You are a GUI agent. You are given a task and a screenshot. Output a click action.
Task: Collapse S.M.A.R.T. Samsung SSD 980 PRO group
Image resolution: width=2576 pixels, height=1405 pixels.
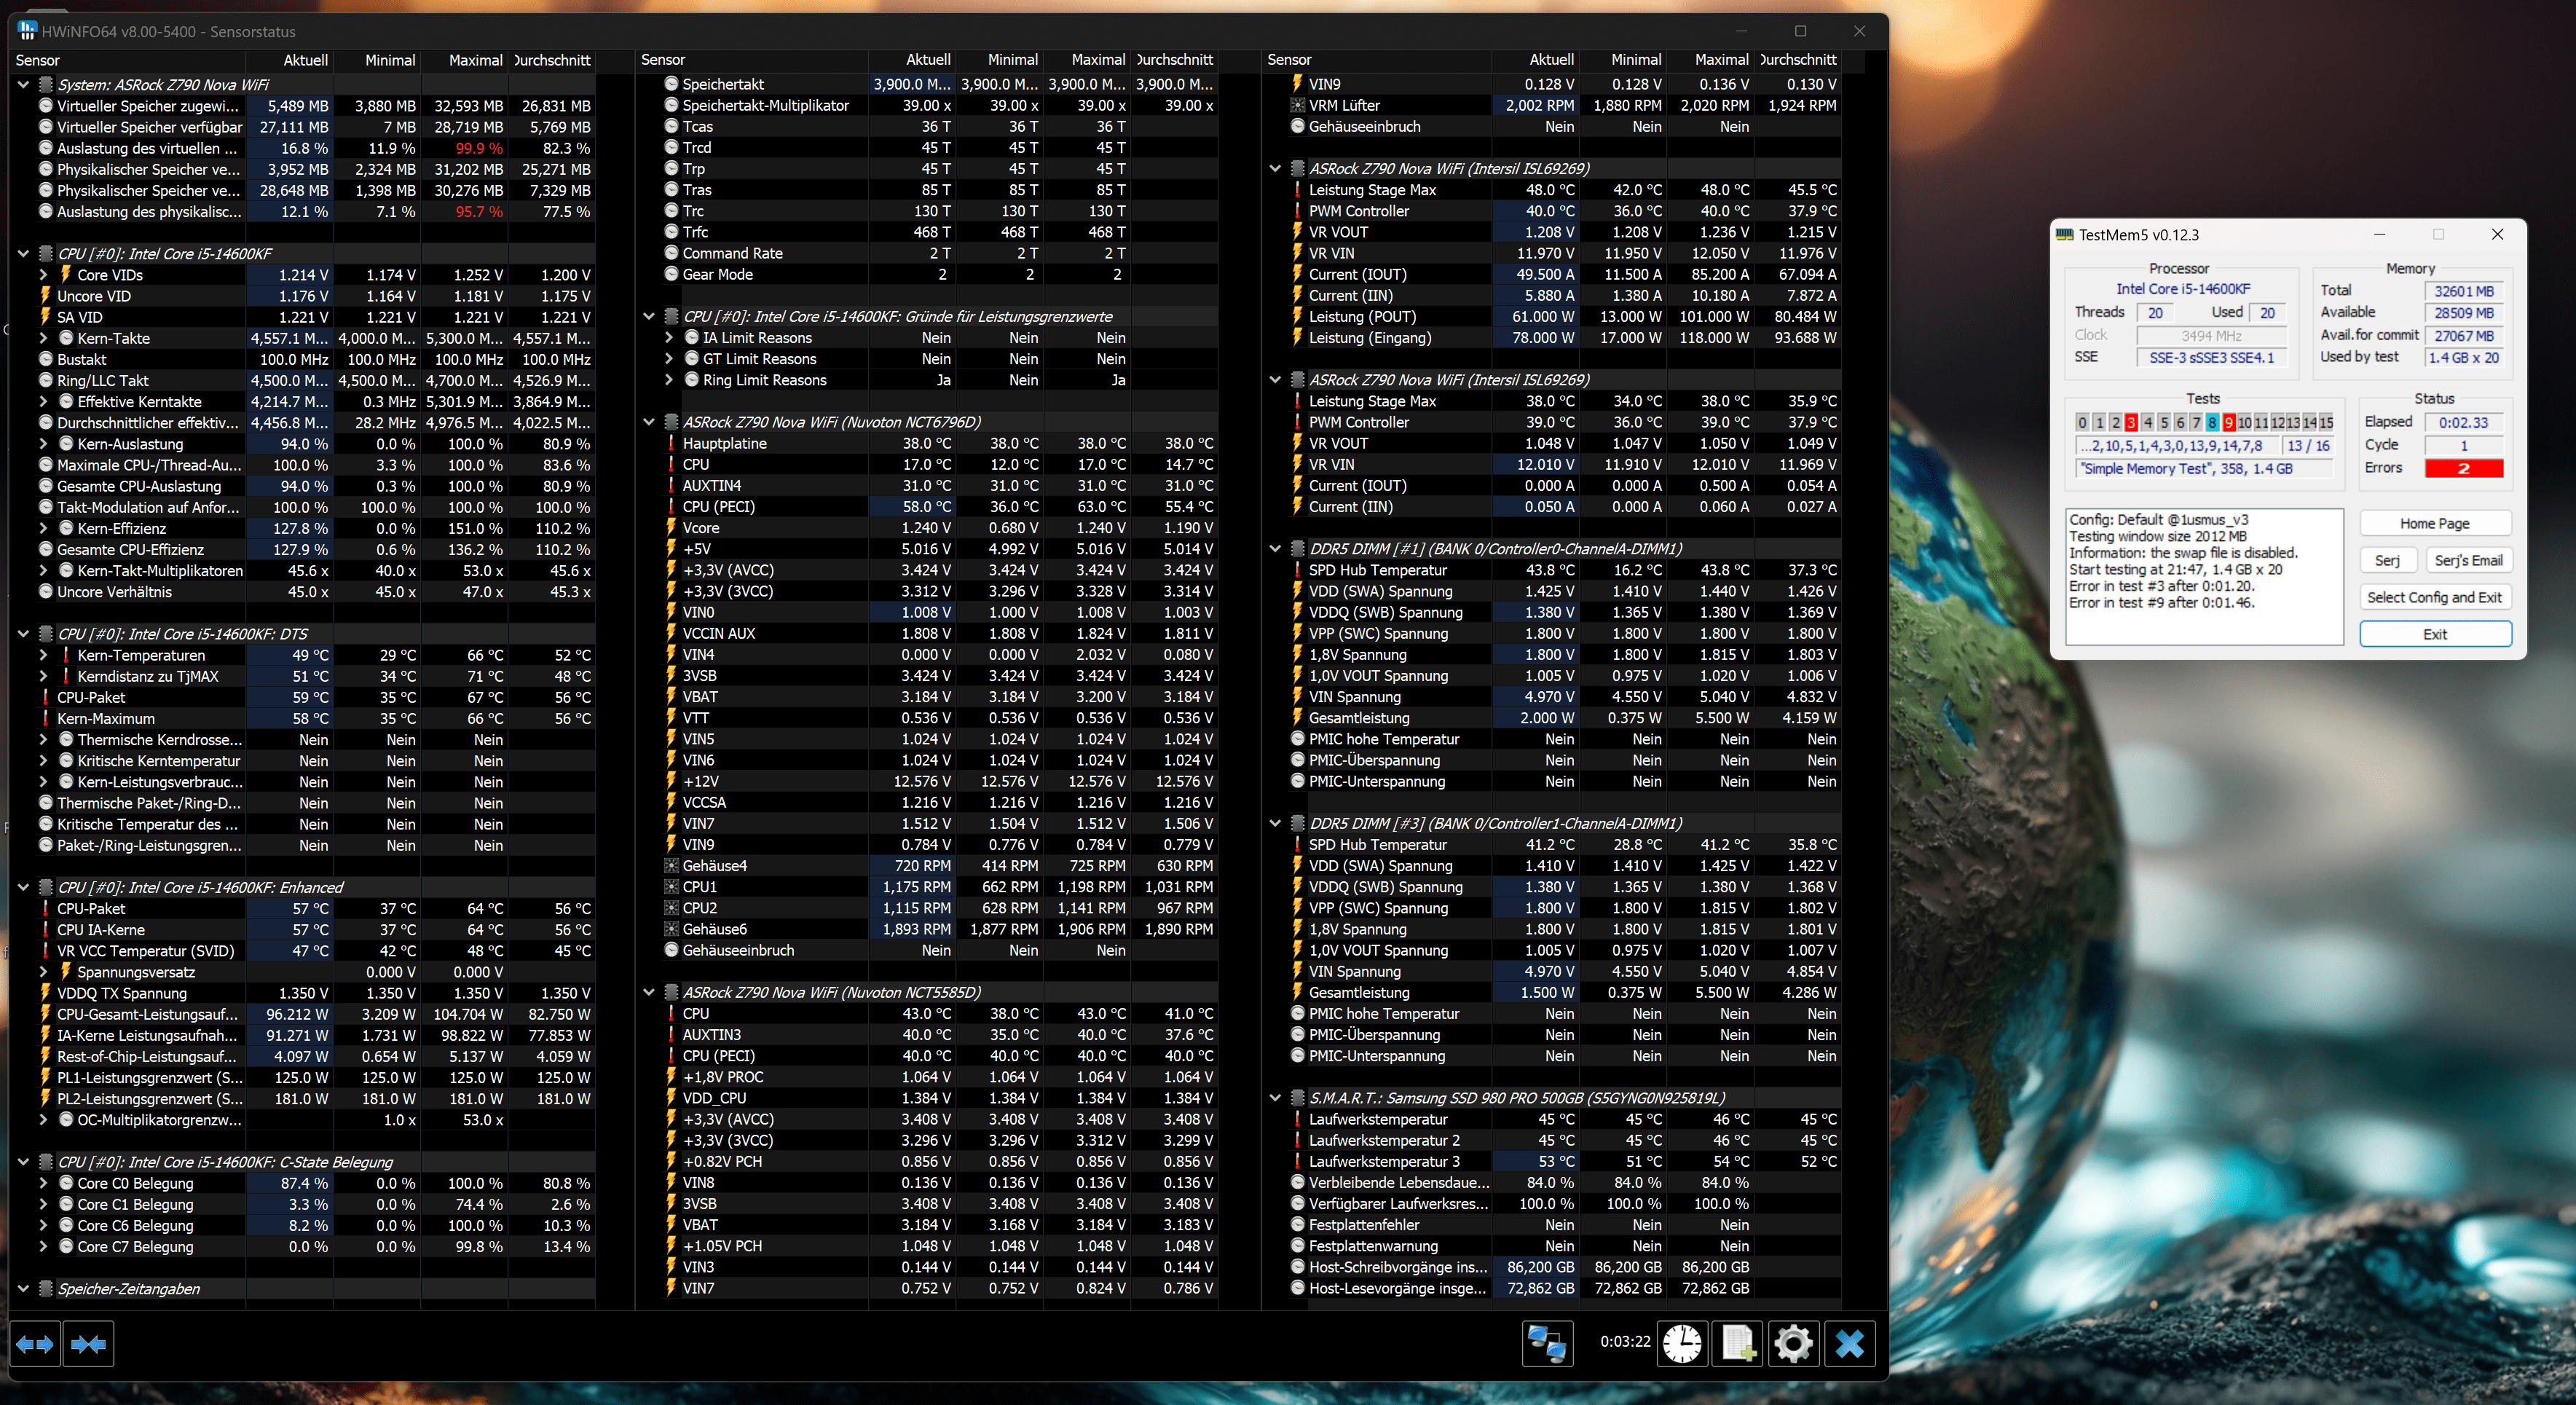click(x=1275, y=1098)
